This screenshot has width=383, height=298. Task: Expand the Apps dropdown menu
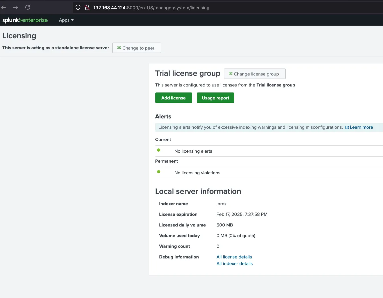point(66,20)
